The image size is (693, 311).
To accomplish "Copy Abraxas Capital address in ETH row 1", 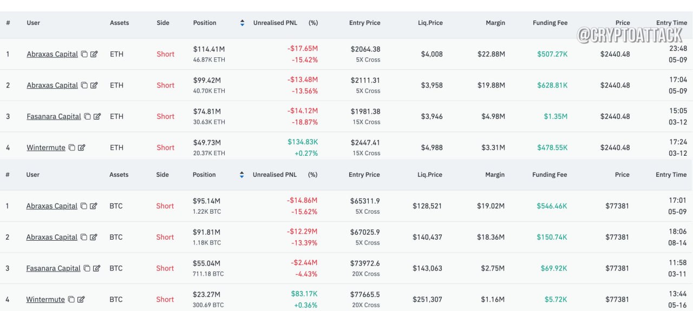I will coord(84,54).
